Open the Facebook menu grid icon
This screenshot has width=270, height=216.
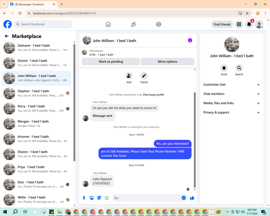[239, 24]
